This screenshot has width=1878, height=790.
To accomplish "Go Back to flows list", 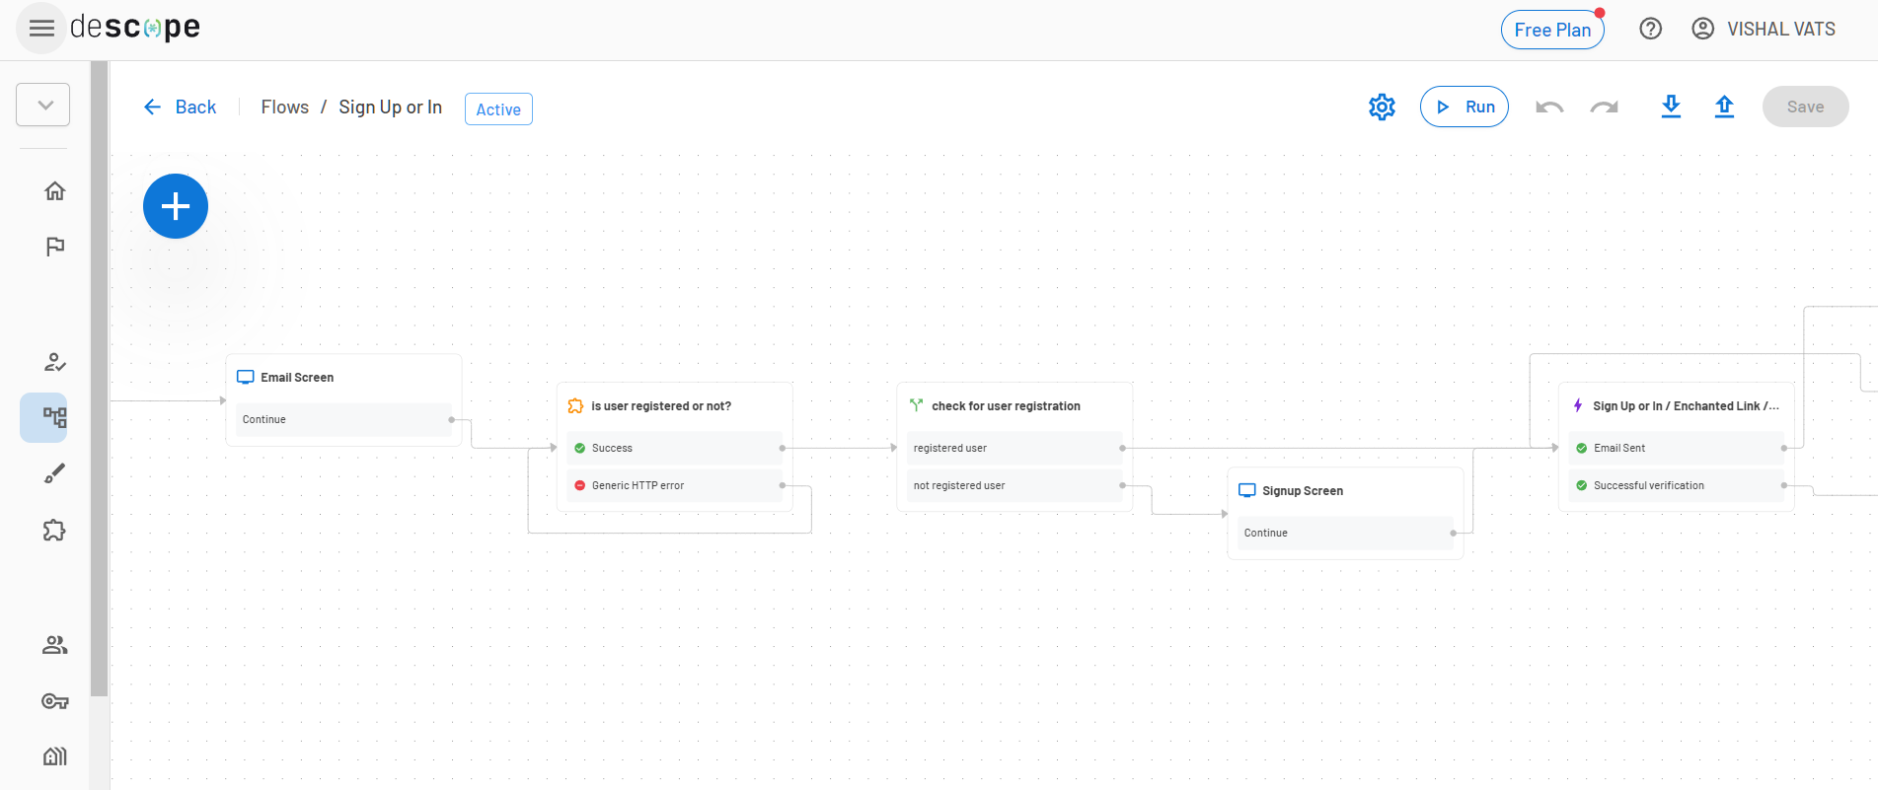I will pyautogui.click(x=180, y=107).
